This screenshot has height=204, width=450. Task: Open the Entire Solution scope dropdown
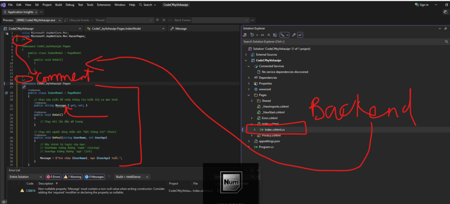tap(25, 177)
